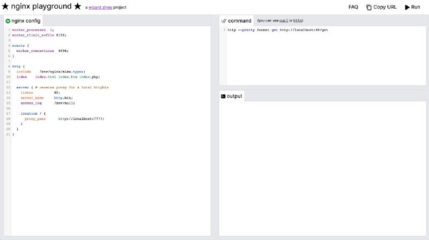
Task: Click the http --pretty format get command text
Action: click(278, 30)
